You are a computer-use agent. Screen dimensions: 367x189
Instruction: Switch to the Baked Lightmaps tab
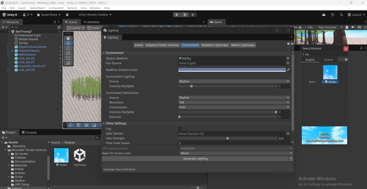click(x=243, y=45)
